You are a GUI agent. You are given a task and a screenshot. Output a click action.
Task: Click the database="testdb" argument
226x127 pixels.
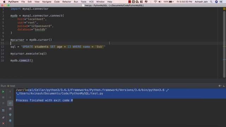coord(32,30)
